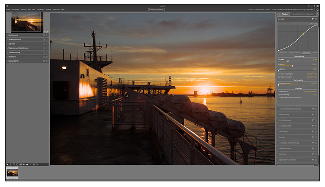The image size is (325, 187).
Task: Select the sunset photo in the filmstrip
Action: pos(12,172)
